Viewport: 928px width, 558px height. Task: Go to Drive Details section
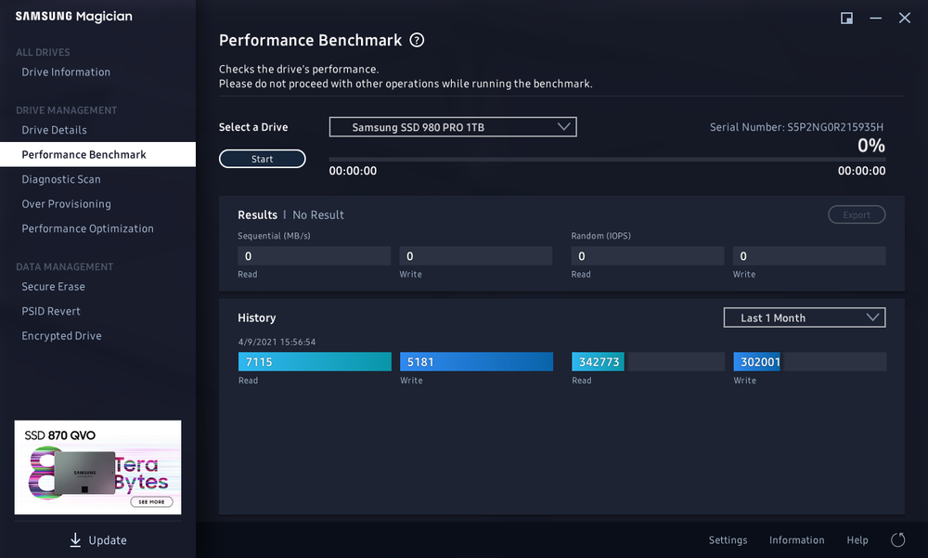[x=54, y=130]
